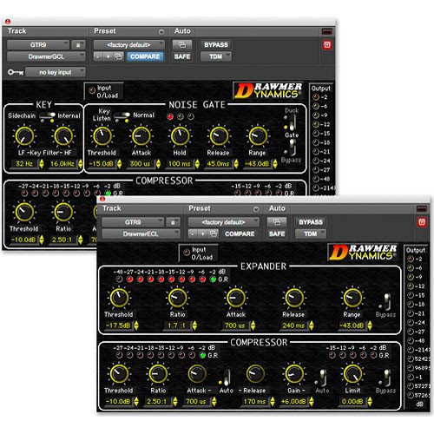This screenshot has height=434, width=434.
Task: Click the key input icon in DrawmerGCL window
Action: (16, 72)
